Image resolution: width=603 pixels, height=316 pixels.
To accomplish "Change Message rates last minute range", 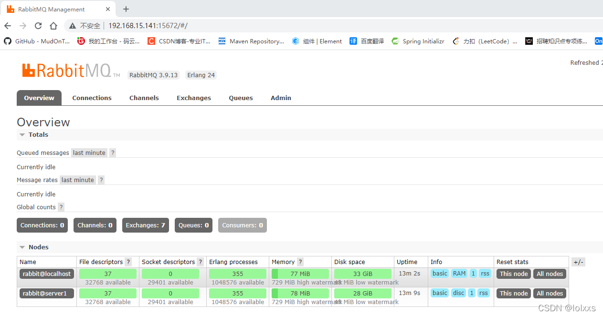I will pos(78,180).
